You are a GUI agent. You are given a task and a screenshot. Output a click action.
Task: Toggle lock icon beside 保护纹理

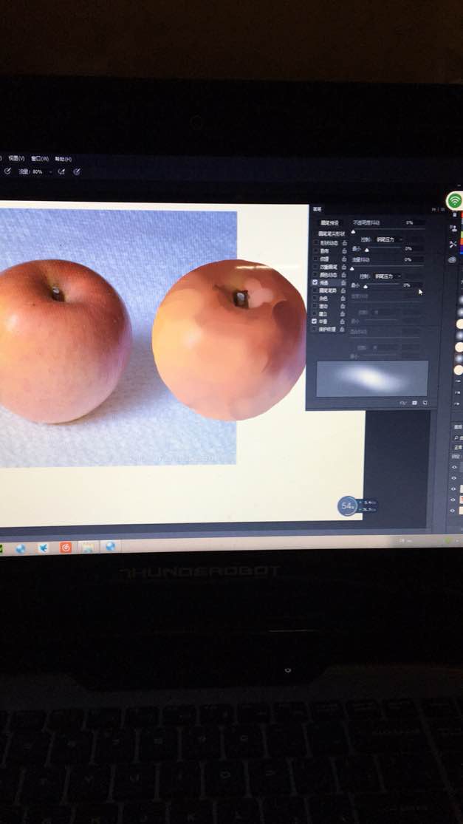point(342,329)
